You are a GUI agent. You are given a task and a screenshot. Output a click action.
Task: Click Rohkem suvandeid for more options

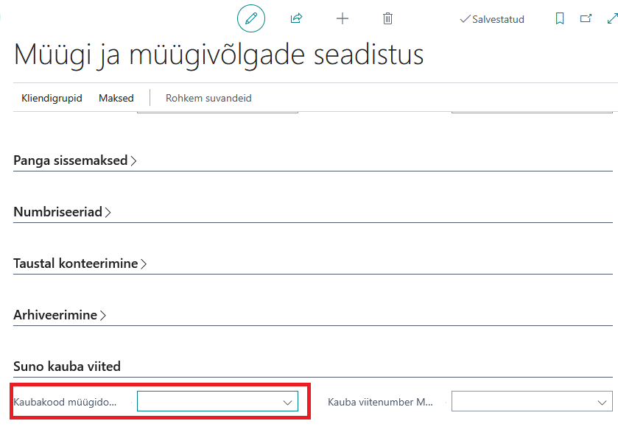[x=208, y=98]
